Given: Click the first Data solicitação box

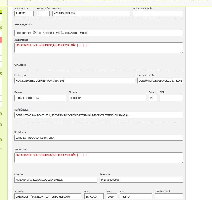Looking at the screenshot, I should (x=145, y=14).
